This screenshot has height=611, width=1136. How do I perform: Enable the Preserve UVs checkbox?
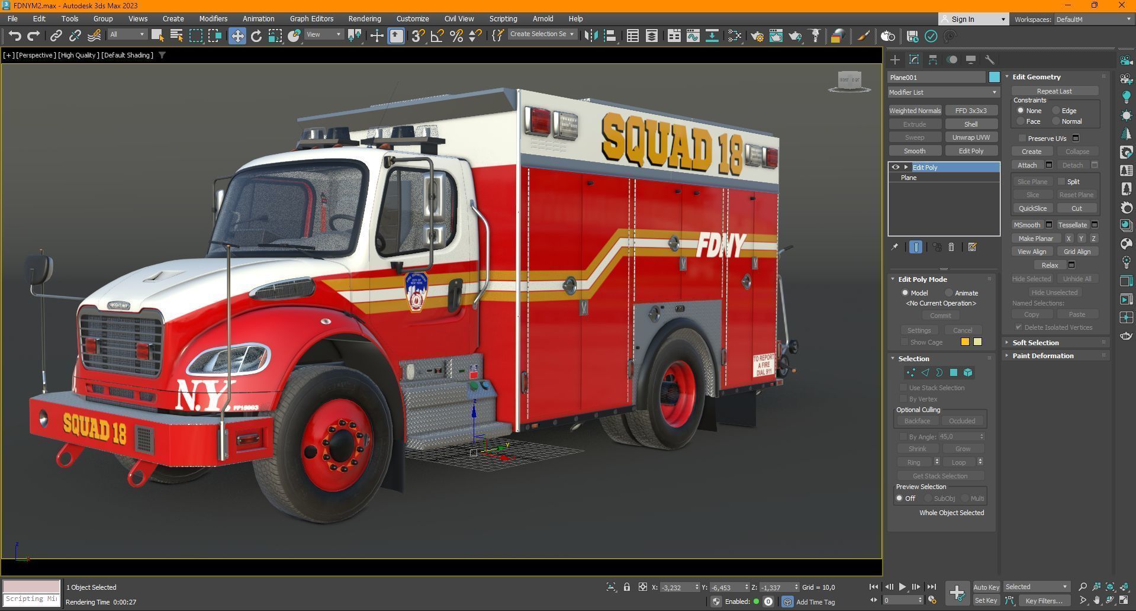coord(1022,138)
